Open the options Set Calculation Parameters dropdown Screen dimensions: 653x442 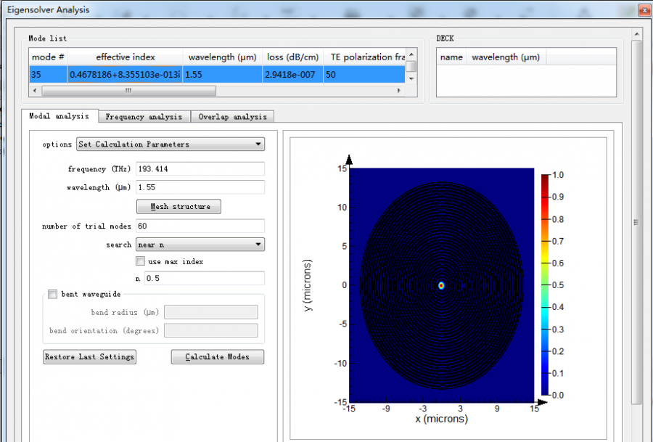tap(171, 144)
